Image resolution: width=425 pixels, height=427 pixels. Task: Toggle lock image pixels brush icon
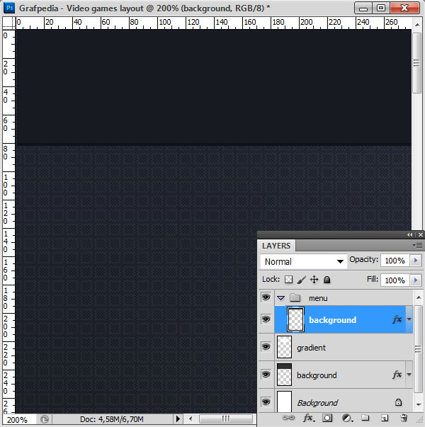[x=301, y=280]
